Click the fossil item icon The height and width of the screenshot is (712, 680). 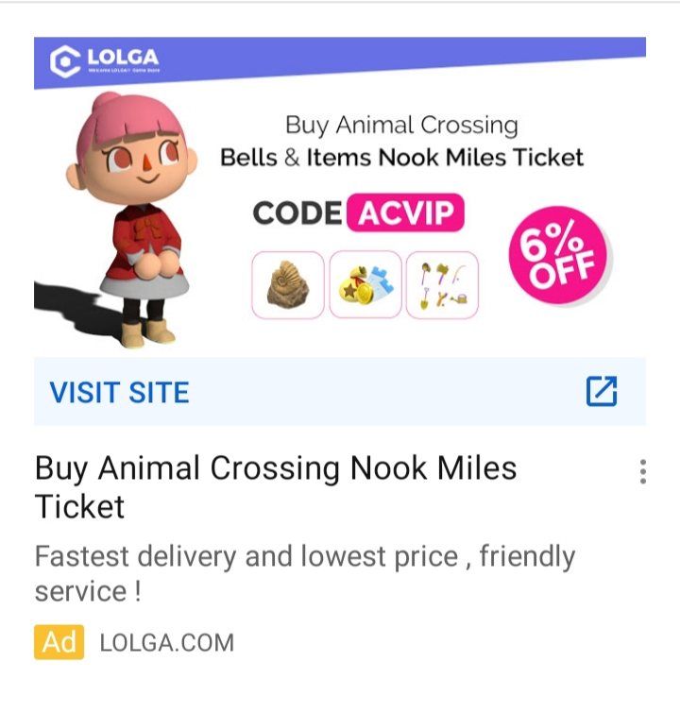click(287, 285)
